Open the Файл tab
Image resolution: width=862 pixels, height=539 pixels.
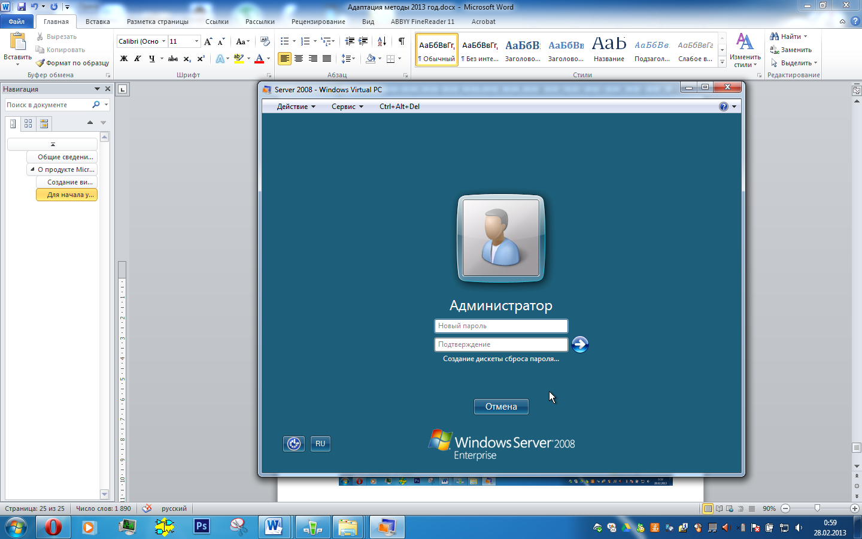[17, 22]
